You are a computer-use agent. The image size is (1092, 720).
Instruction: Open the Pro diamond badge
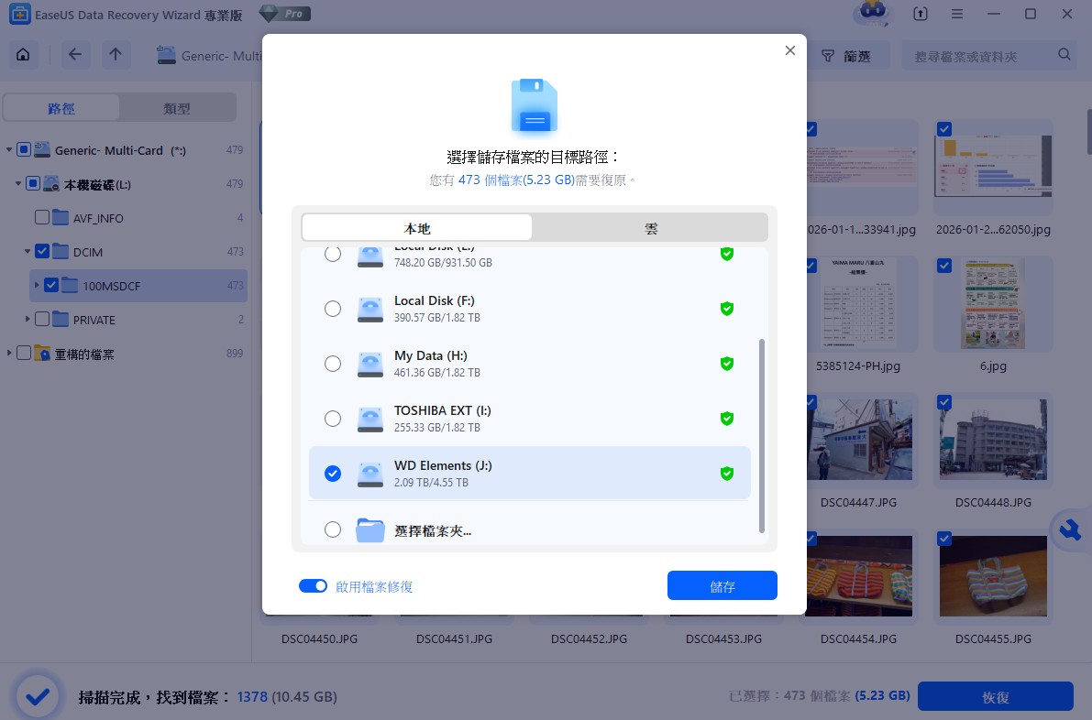tap(285, 13)
